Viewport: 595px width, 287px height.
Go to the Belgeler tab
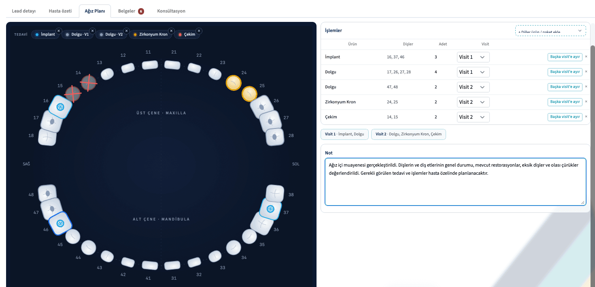pyautogui.click(x=131, y=11)
